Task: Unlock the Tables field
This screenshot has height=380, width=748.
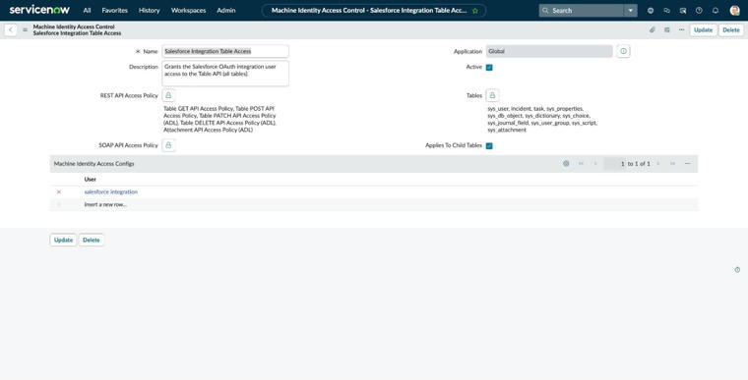Action: point(492,95)
